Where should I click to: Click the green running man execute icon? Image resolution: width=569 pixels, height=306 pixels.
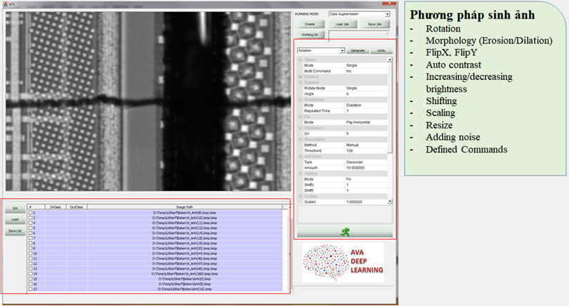[345, 231]
